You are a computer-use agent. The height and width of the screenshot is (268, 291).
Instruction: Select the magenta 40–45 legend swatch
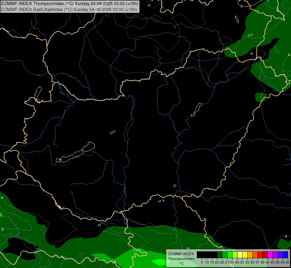[270, 255]
